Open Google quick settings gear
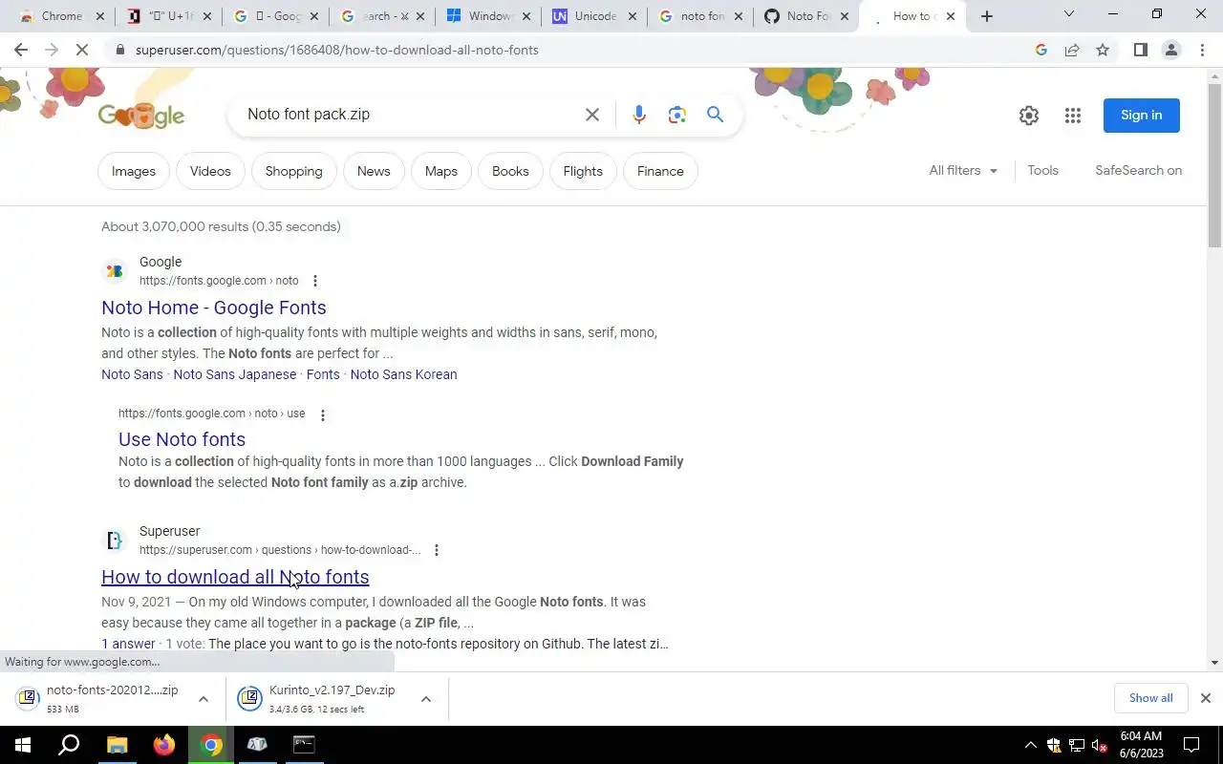The width and height of the screenshot is (1223, 764). tap(1029, 116)
